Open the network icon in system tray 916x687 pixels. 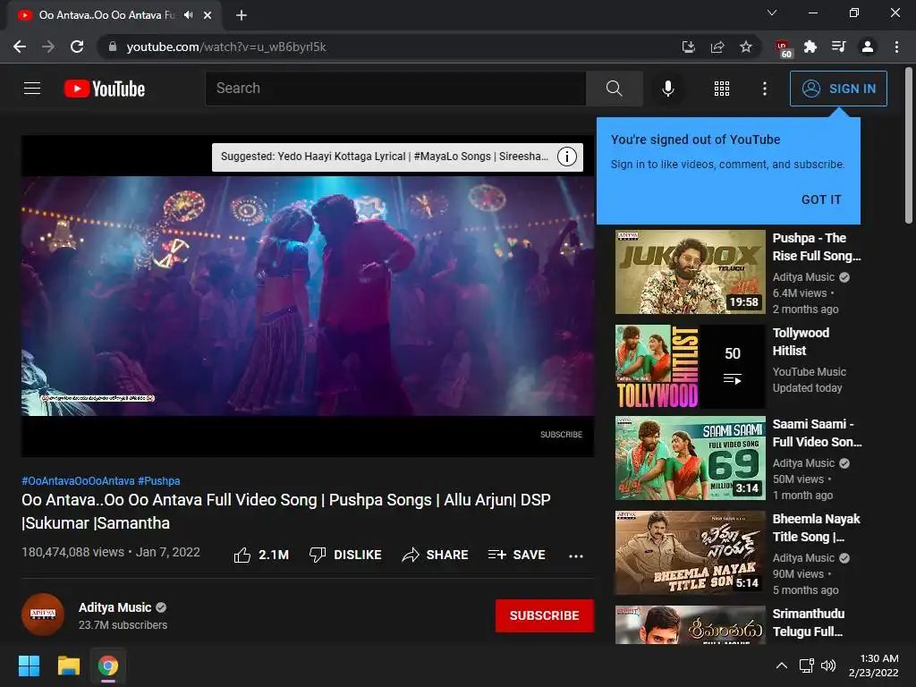[x=807, y=666]
